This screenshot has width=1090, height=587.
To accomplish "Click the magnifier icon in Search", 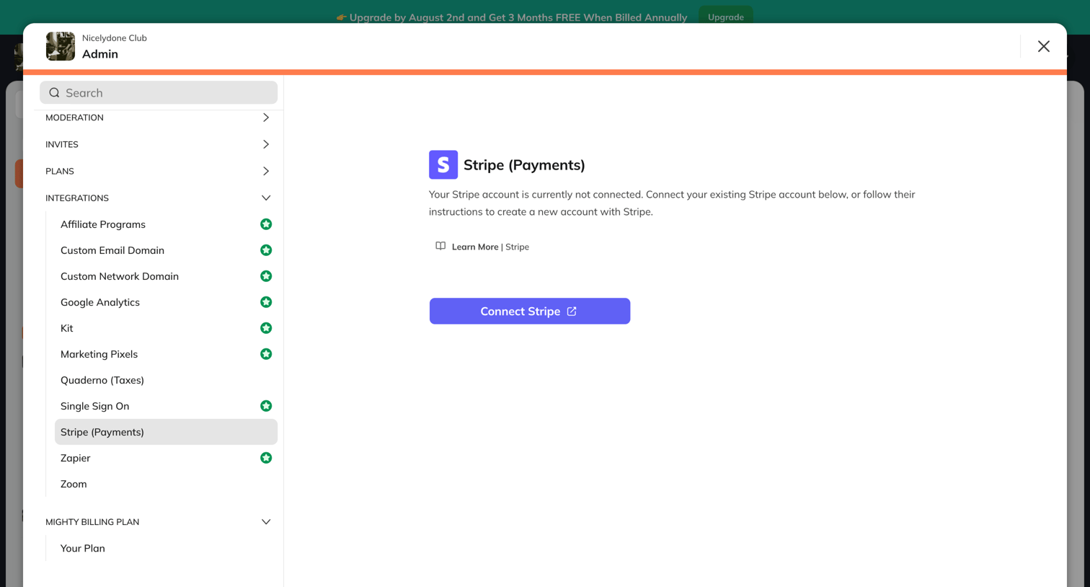I will pos(54,92).
